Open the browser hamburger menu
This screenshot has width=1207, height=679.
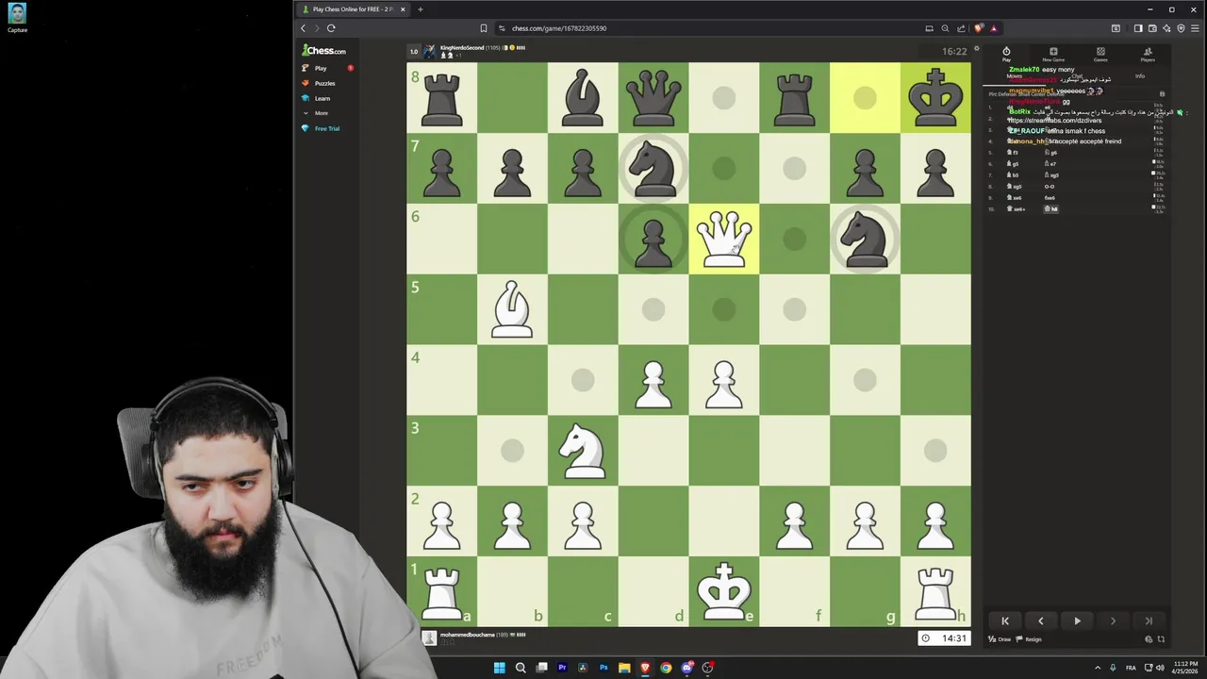tap(1196, 28)
